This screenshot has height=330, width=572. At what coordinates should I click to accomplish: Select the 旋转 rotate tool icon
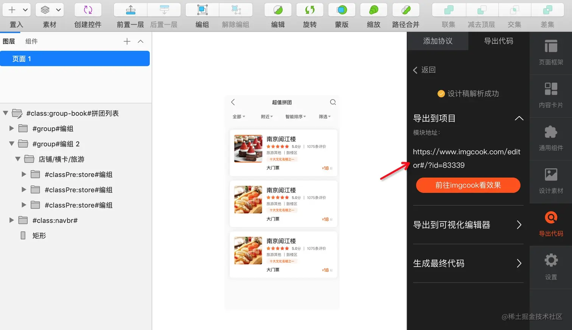[x=310, y=10]
